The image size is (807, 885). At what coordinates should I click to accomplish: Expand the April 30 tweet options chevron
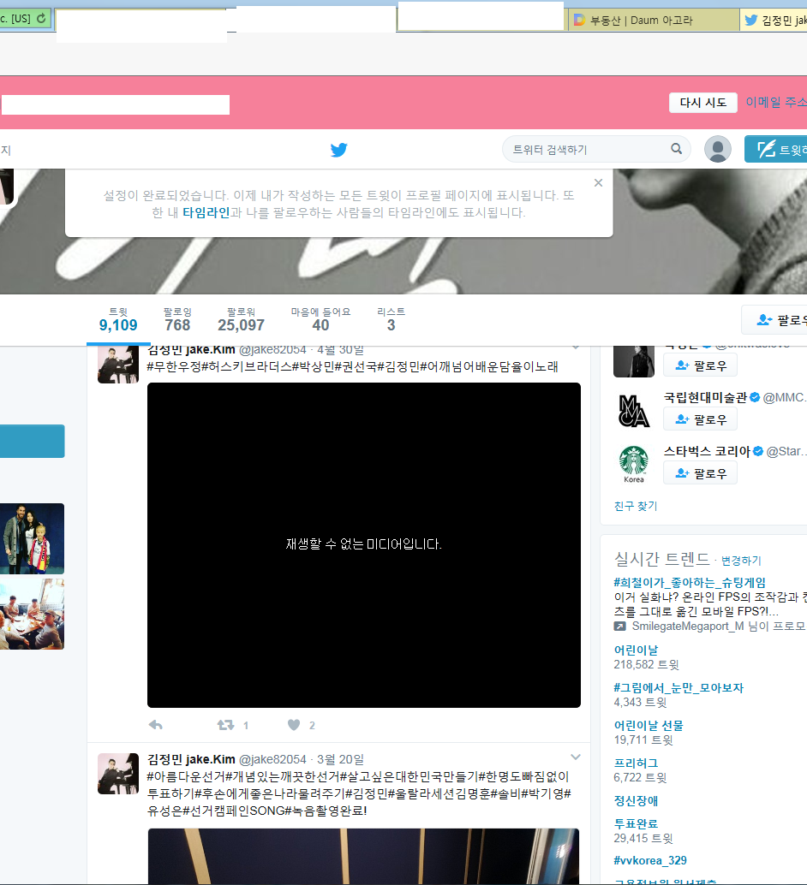[576, 347]
